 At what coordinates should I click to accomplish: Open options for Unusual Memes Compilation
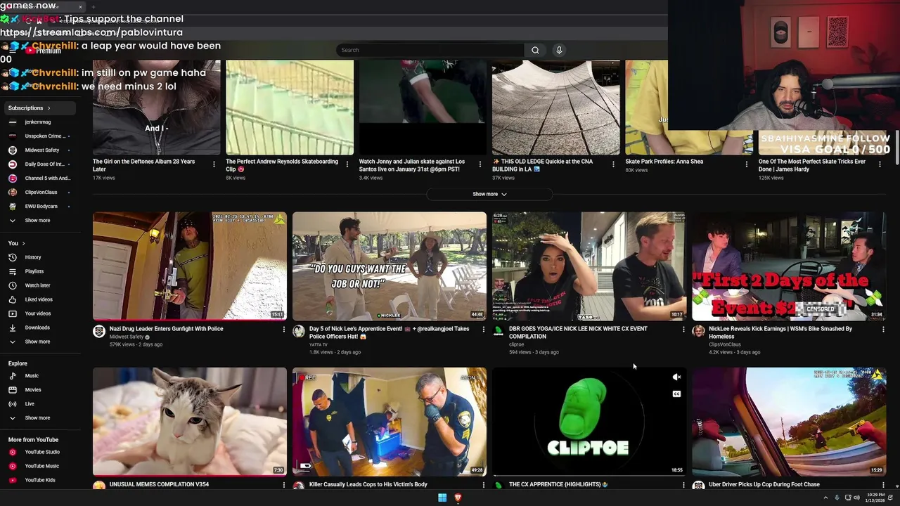coord(284,485)
